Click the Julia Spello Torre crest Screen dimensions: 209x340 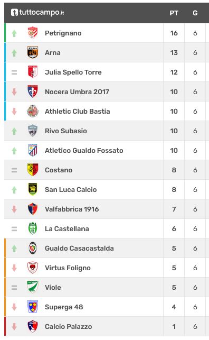point(33,72)
